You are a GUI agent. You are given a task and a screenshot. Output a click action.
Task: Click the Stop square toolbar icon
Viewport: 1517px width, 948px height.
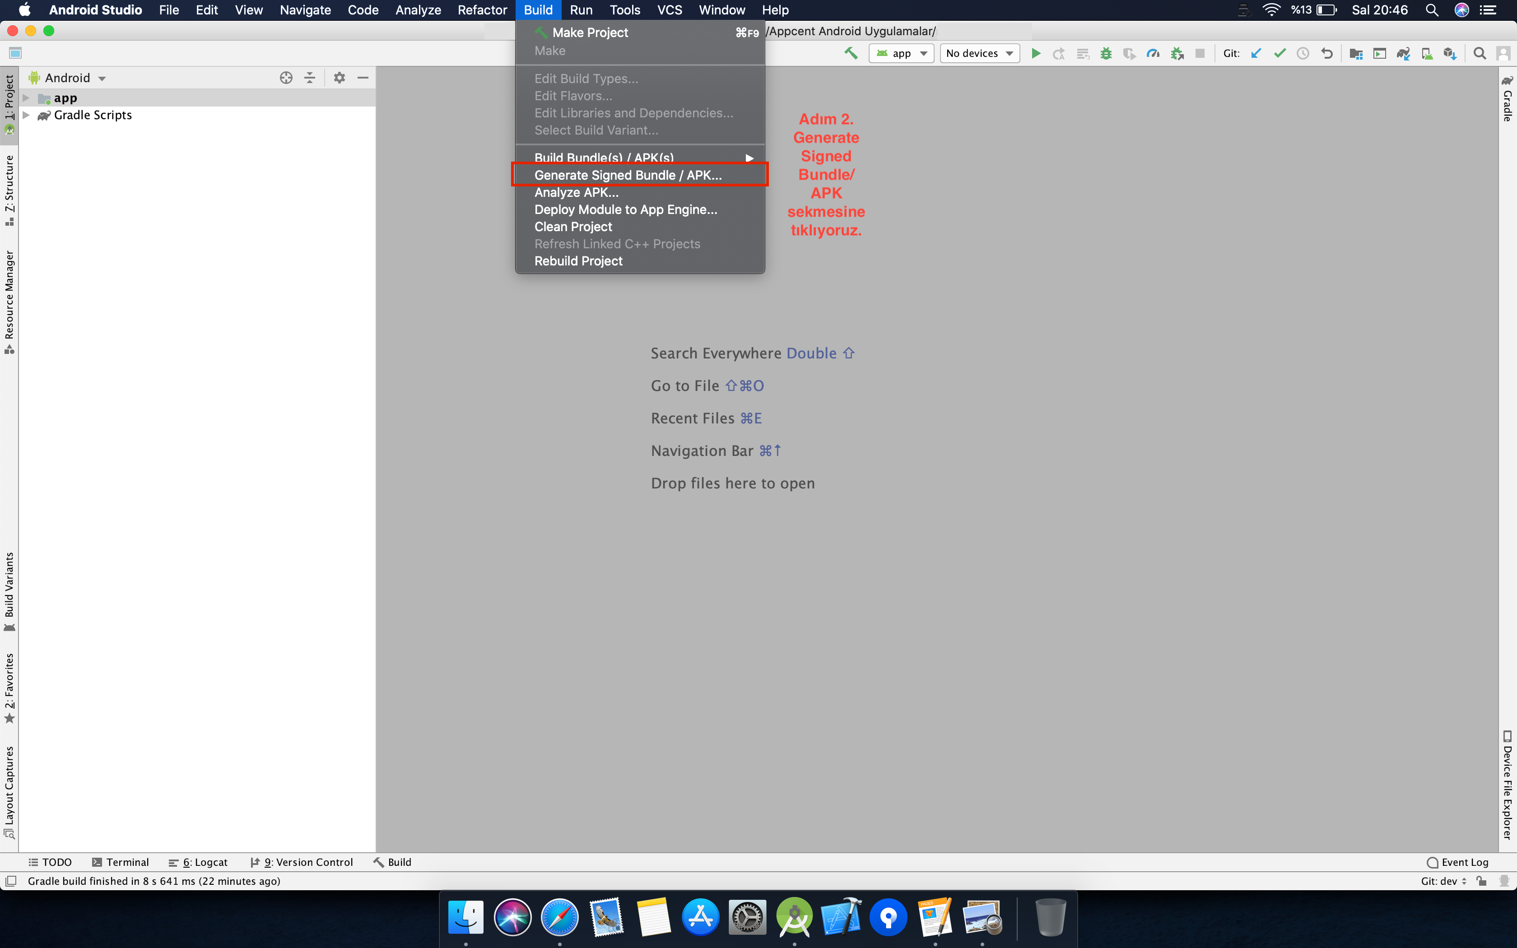pos(1200,53)
